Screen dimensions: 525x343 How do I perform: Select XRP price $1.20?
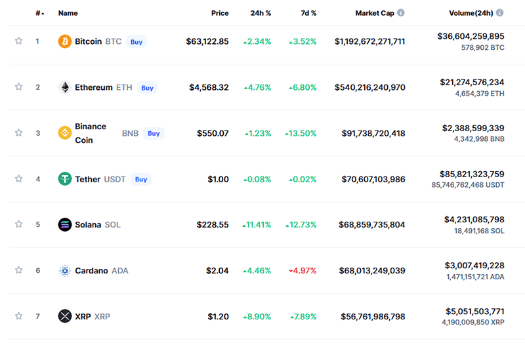(x=218, y=316)
